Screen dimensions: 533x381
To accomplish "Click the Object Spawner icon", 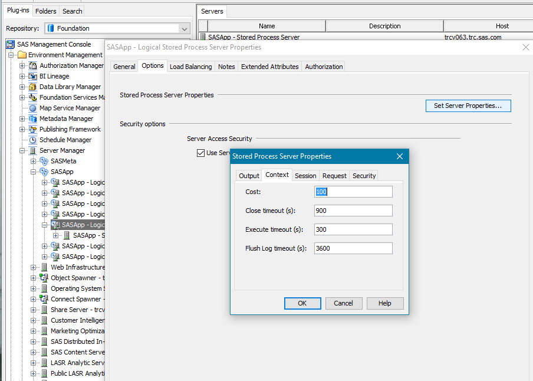I will pyautogui.click(x=44, y=278).
